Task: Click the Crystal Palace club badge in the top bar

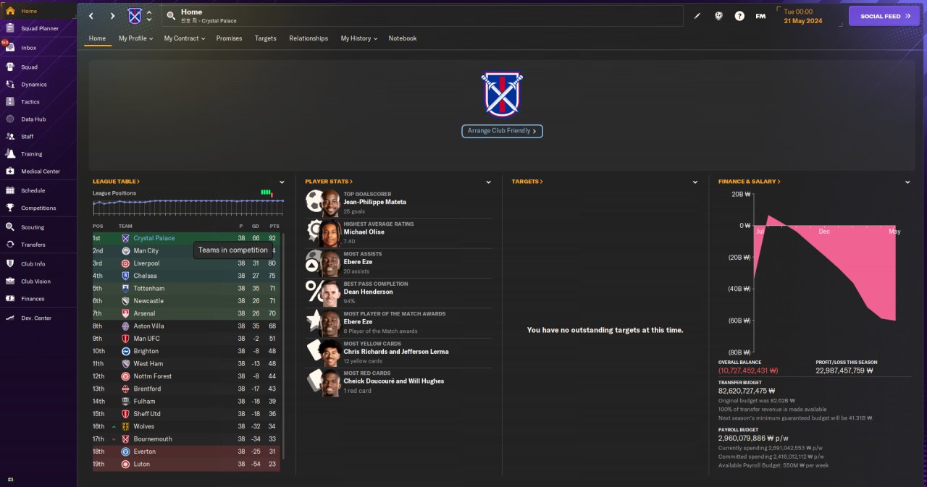Action: coord(135,16)
